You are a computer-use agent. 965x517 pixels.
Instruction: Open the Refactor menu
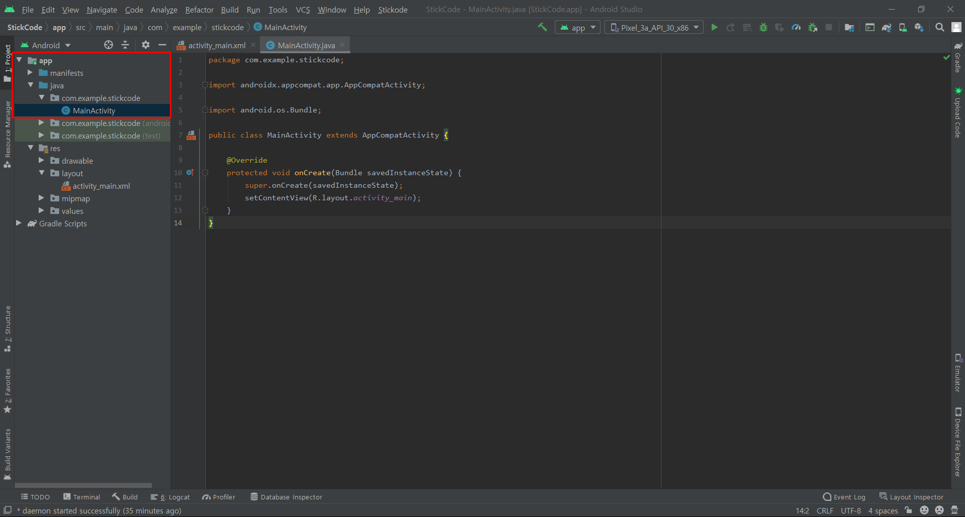click(199, 10)
